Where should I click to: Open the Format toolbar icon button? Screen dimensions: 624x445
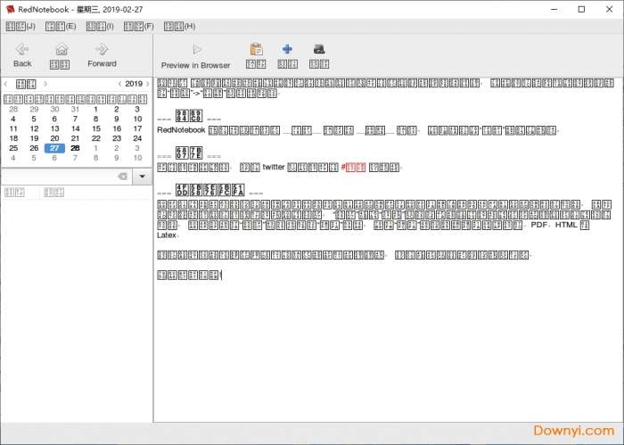coord(319,55)
